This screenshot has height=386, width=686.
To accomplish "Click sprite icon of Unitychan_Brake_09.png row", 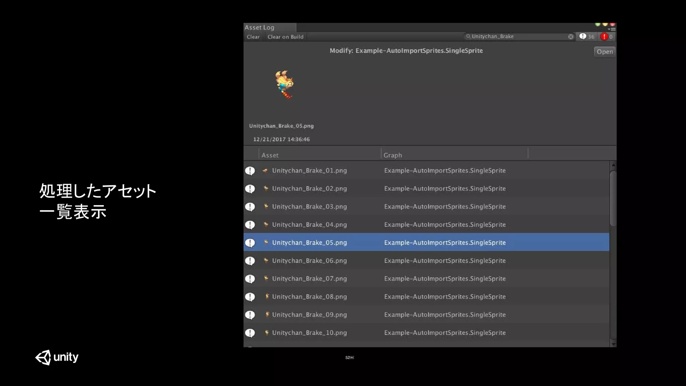I will tap(267, 314).
